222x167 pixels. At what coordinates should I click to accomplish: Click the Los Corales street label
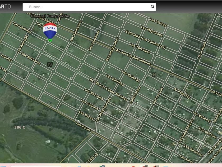pyautogui.click(x=158, y=96)
